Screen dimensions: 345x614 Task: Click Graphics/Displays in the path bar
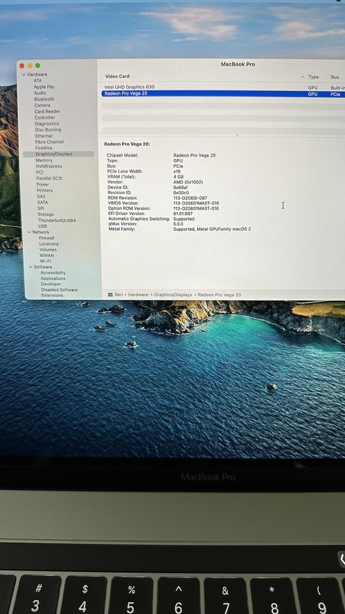pyautogui.click(x=173, y=294)
